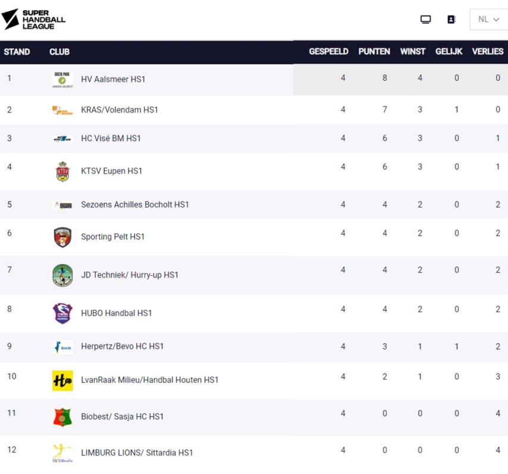Select the LIMBURG LIONS/Sittardia logo
Image resolution: width=508 pixels, height=474 pixels.
(62, 452)
